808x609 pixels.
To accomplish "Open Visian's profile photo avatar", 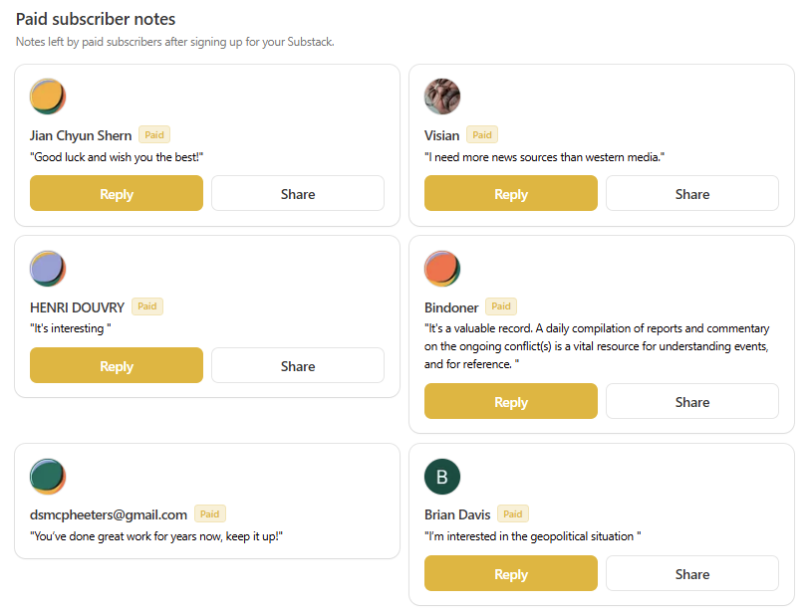I will 442,97.
